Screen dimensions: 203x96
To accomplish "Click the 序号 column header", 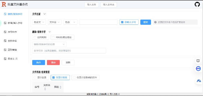I will pos(37,87).
